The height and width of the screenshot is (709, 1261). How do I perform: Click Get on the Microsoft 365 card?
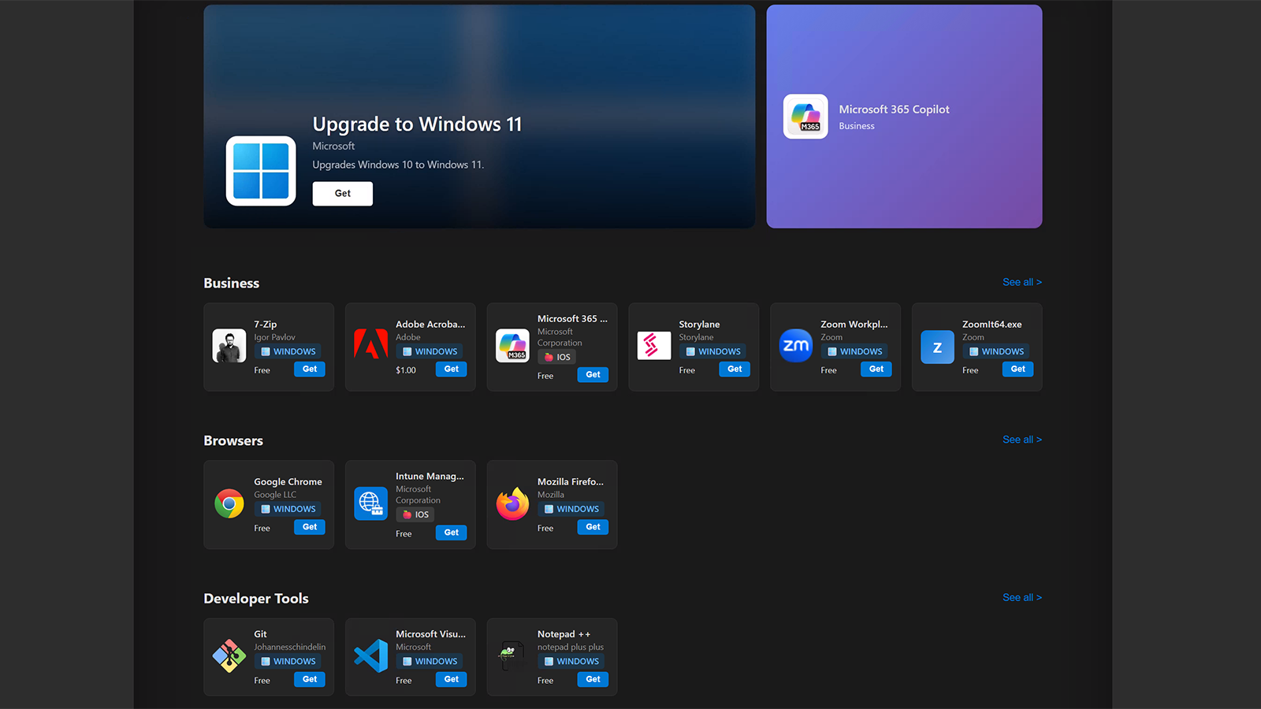coord(593,374)
